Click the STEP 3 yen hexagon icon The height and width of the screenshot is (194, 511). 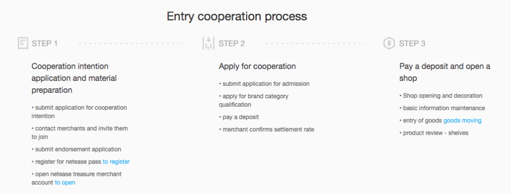coord(389,43)
